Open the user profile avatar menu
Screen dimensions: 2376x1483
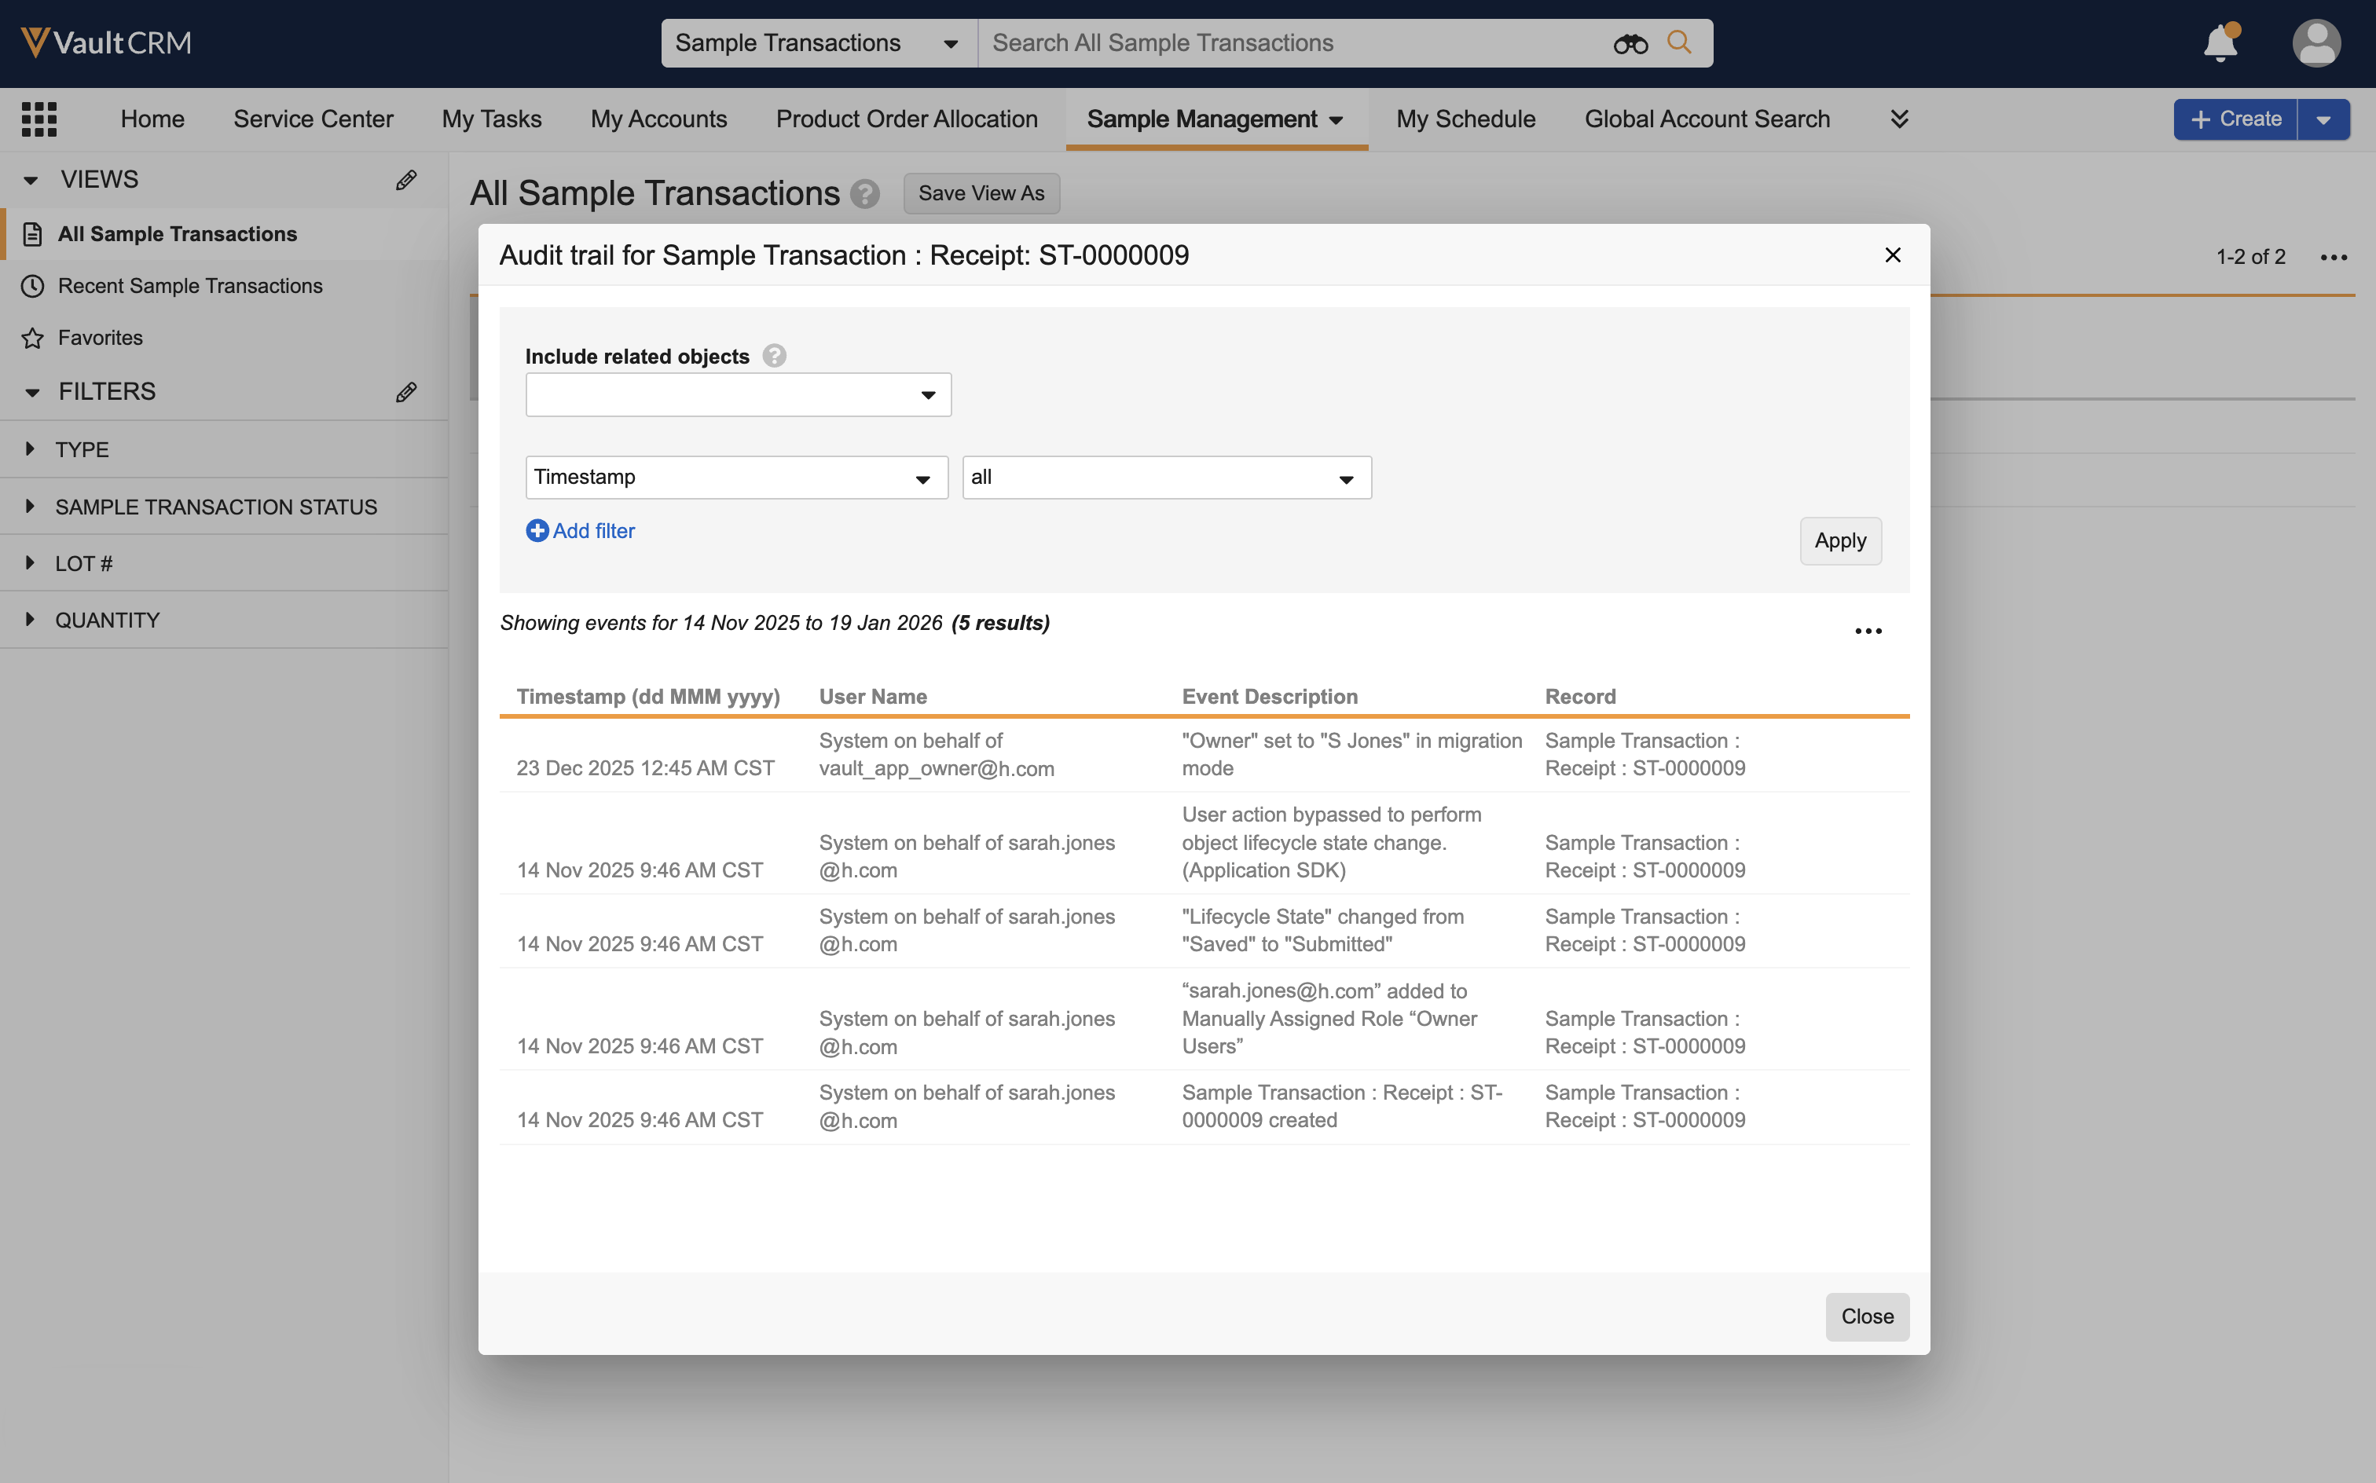[2315, 44]
